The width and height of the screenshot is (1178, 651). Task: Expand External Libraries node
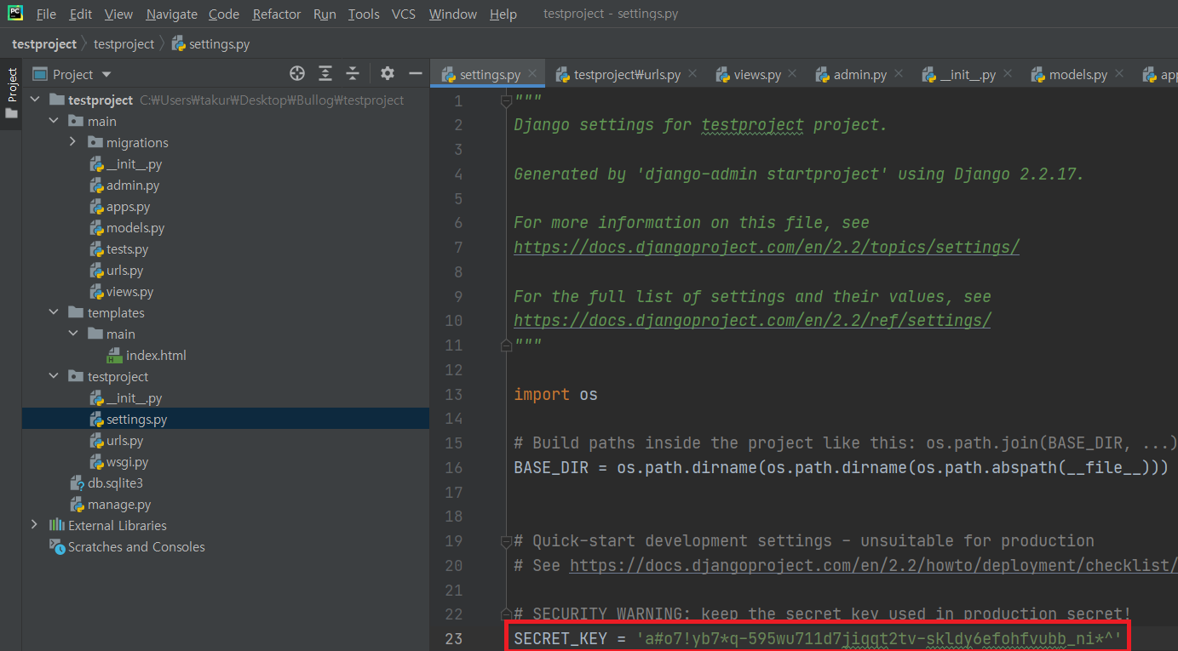pos(35,526)
